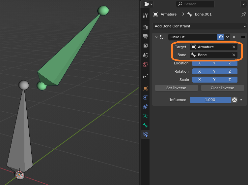This screenshot has height=185, width=248.
Task: Click the Bone.001 breadcrumb
Action: [200, 14]
